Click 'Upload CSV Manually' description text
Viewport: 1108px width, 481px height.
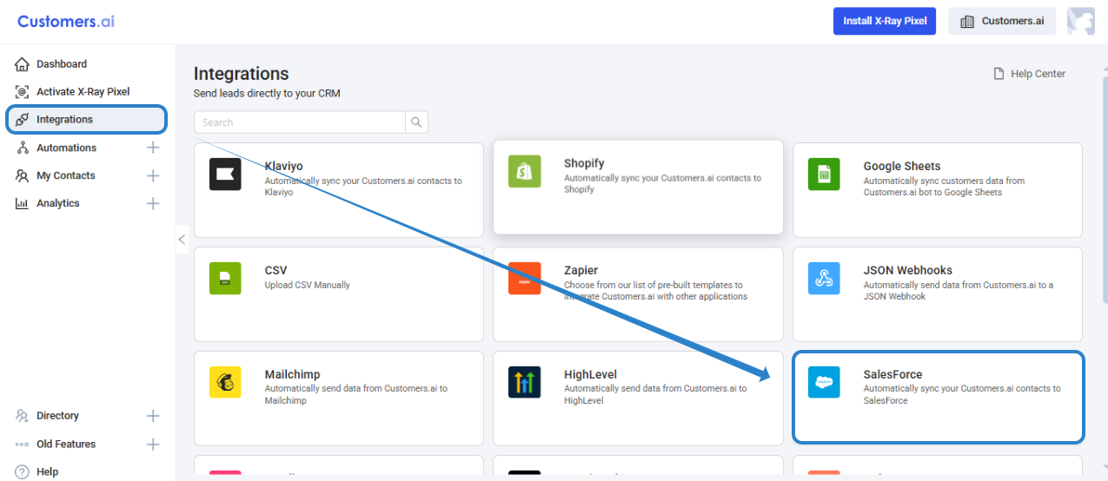click(x=308, y=285)
